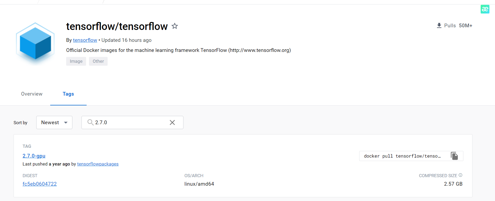
Task: Click the linux/amd64 OS/ARCH value
Action: pos(199,184)
